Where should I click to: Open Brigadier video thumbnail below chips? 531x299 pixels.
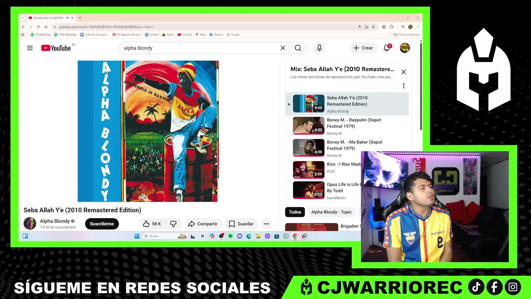(x=312, y=227)
